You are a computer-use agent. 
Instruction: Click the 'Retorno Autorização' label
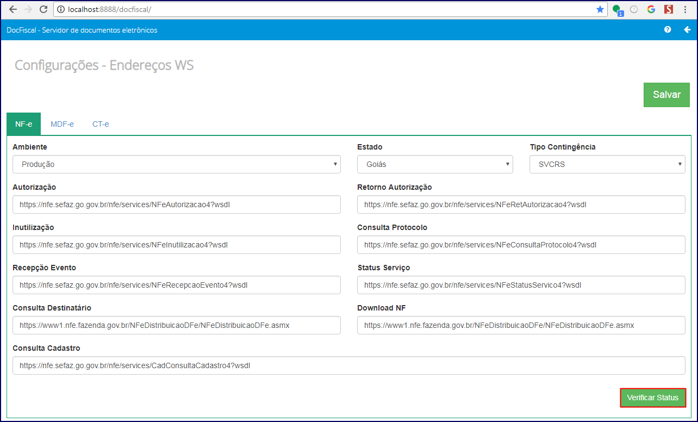395,187
